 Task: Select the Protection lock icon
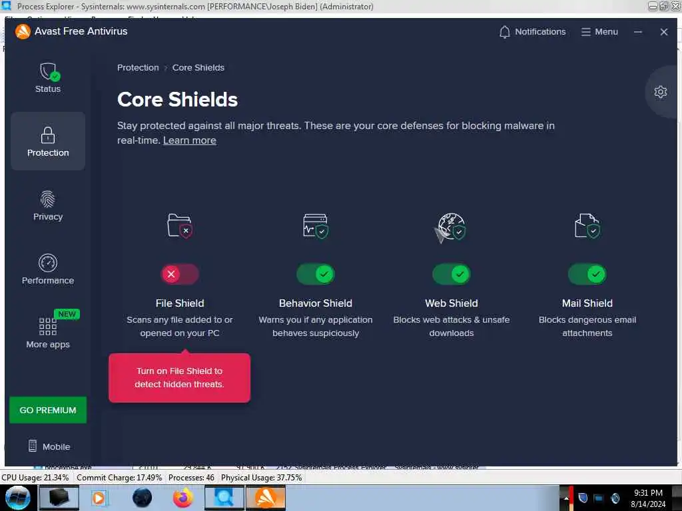point(48,135)
